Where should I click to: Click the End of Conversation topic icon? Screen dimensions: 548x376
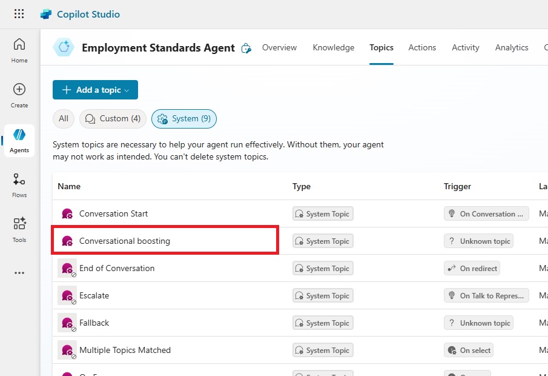pyautogui.click(x=67, y=268)
